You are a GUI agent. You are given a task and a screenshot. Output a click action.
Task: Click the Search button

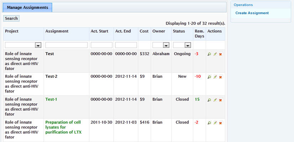[x=11, y=18]
